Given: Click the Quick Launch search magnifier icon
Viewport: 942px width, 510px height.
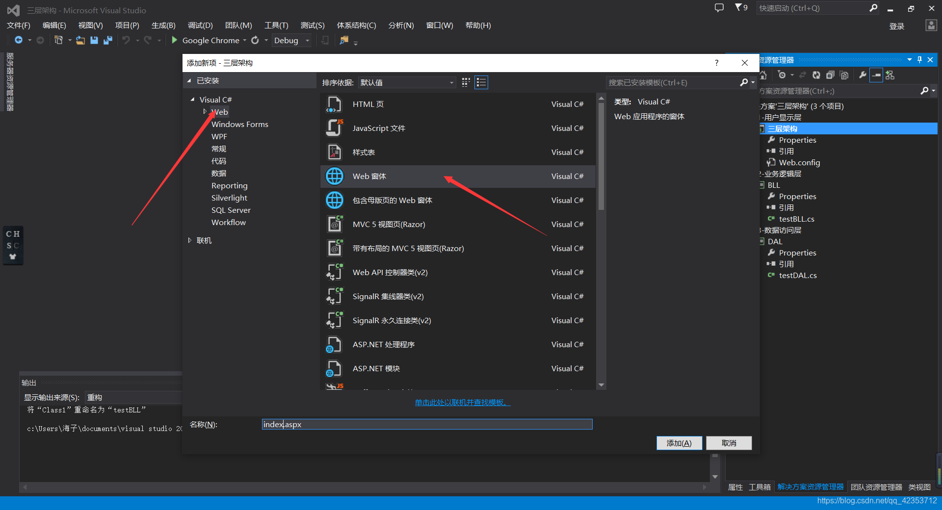Looking at the screenshot, I should coord(873,8).
